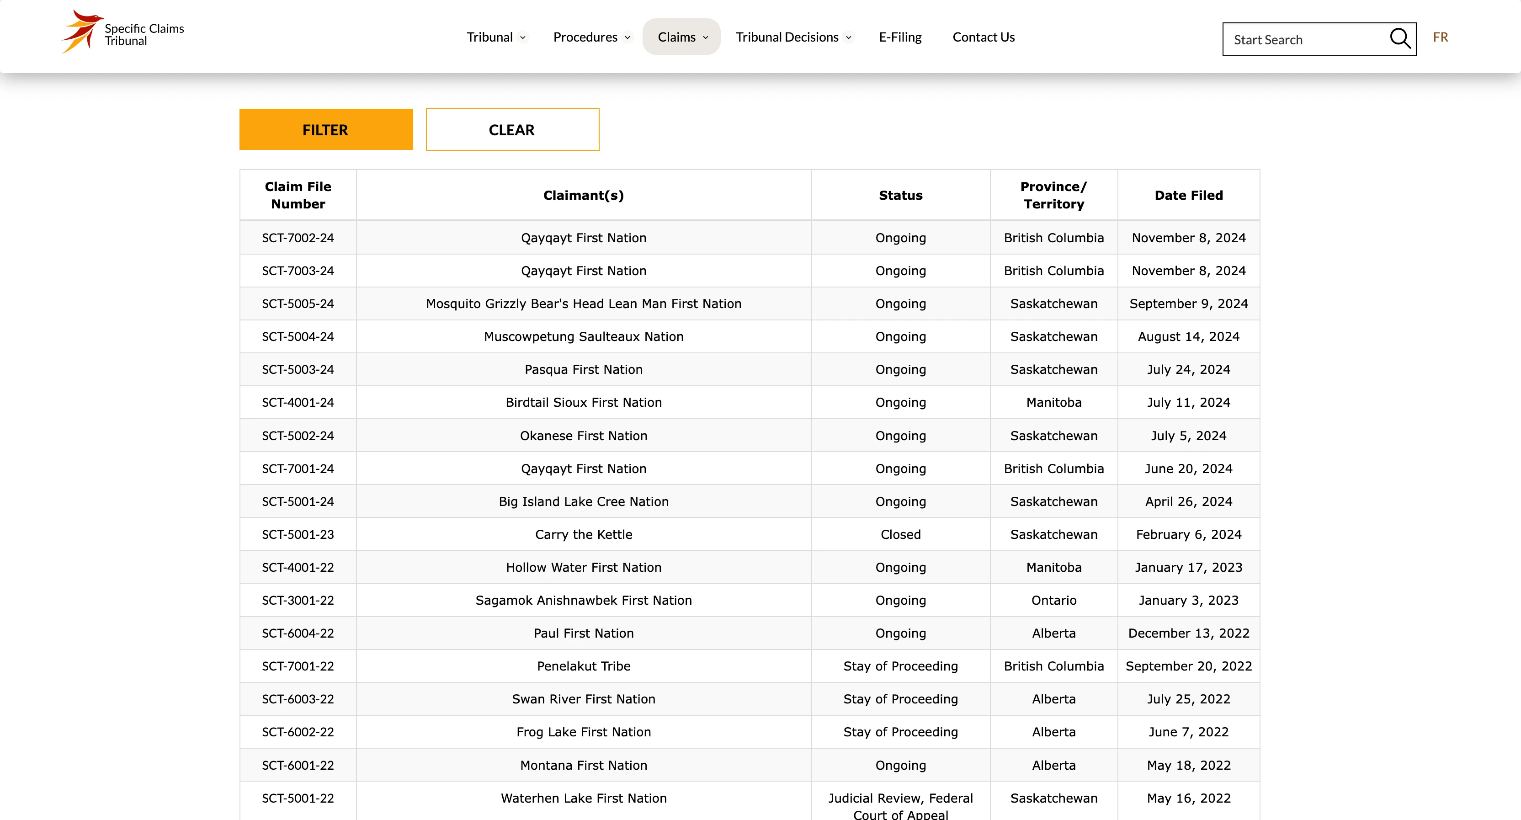Image resolution: width=1521 pixels, height=820 pixels.
Task: Click the Claim File Number header
Action: pyautogui.click(x=298, y=196)
